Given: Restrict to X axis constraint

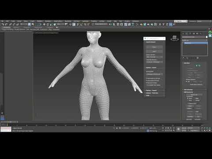Looking at the screenshot, I should click(x=160, y=24).
